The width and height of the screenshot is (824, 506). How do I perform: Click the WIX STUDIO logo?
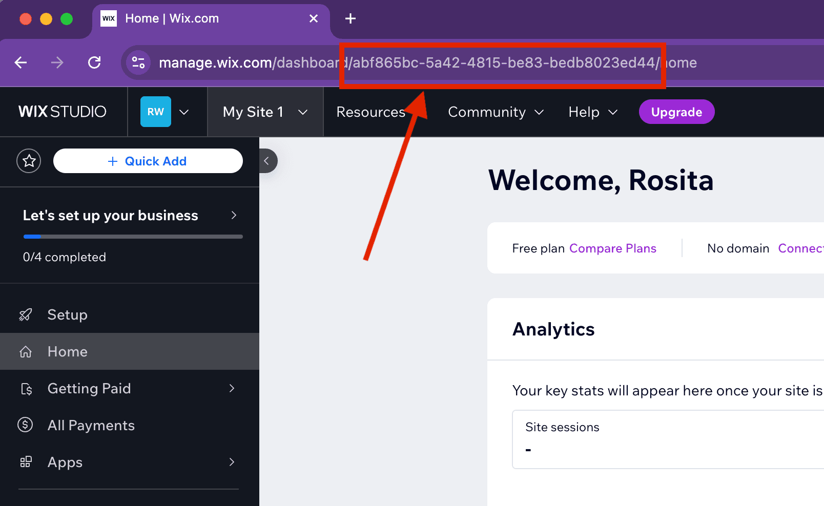tap(63, 112)
